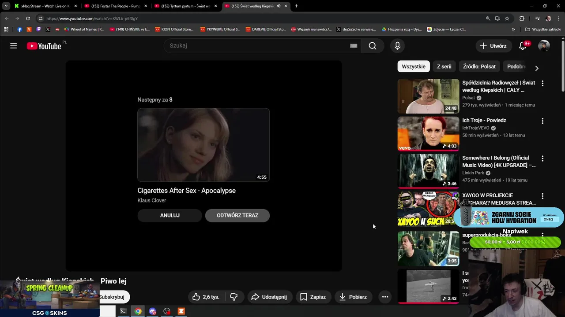Viewport: 565px width, 317px height.
Task: Dislike the video with thumbs down
Action: pos(234,297)
